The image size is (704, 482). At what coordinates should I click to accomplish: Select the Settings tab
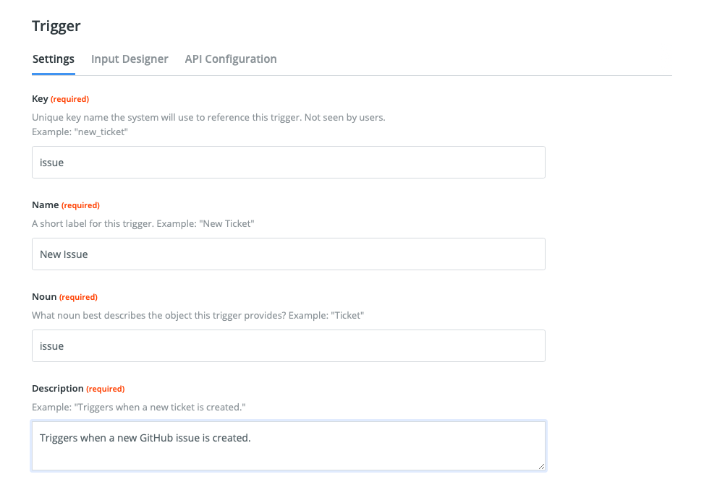(x=54, y=59)
